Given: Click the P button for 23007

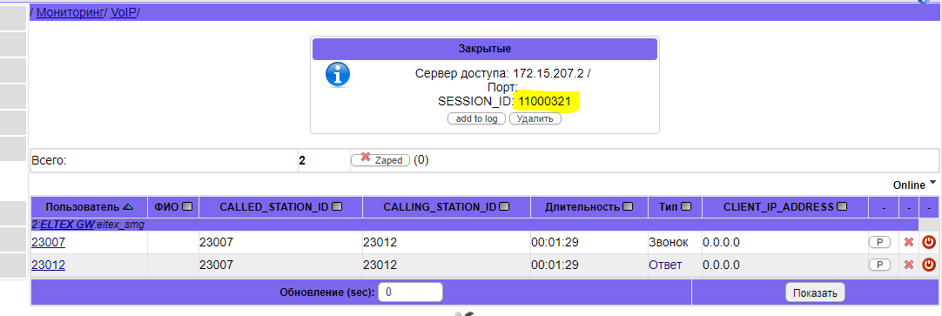Looking at the screenshot, I should click(x=879, y=242).
